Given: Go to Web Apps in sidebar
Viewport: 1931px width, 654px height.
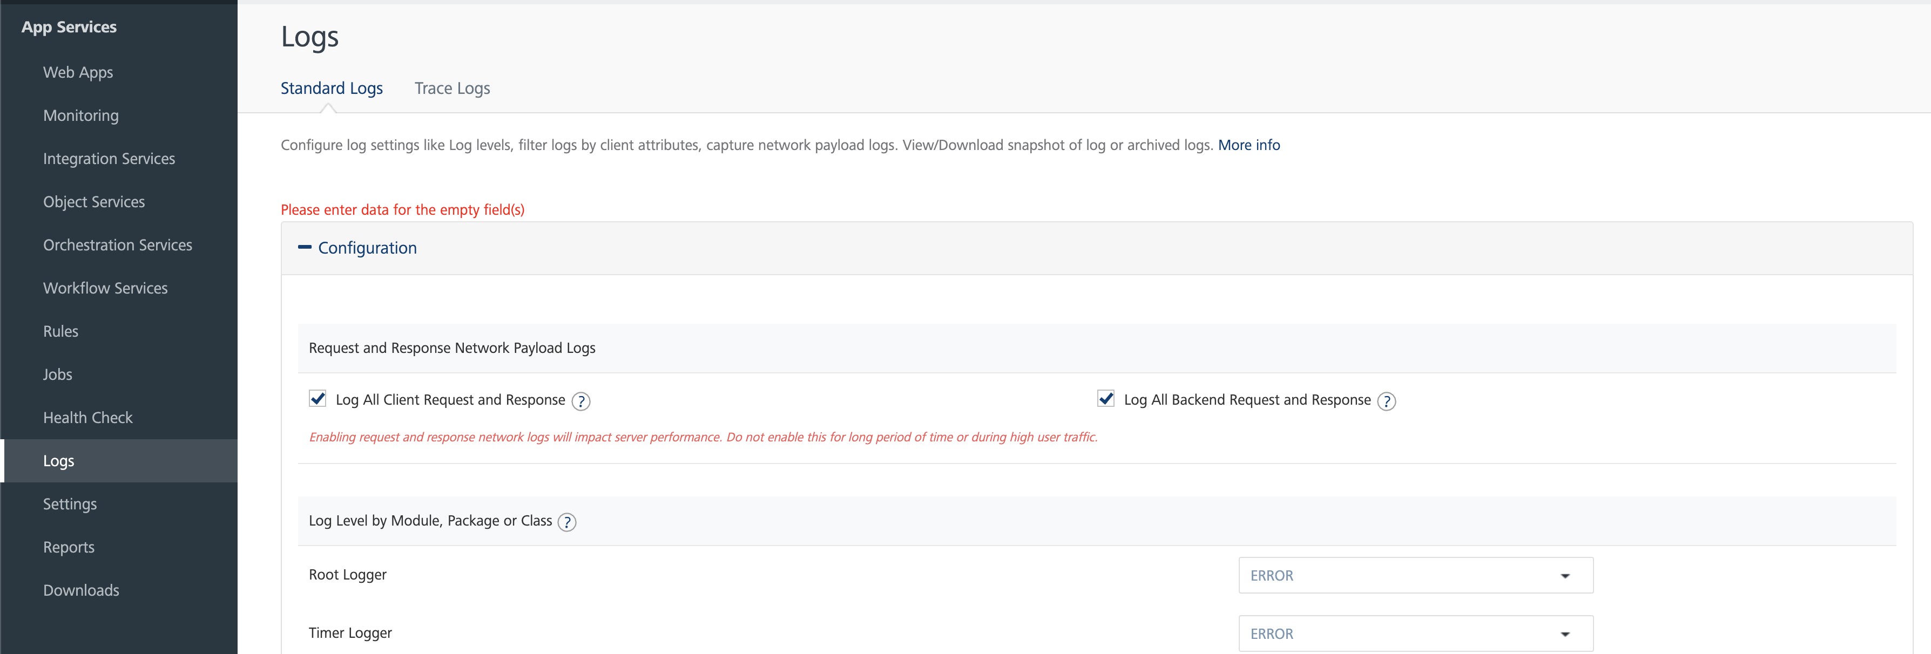Looking at the screenshot, I should click(78, 73).
